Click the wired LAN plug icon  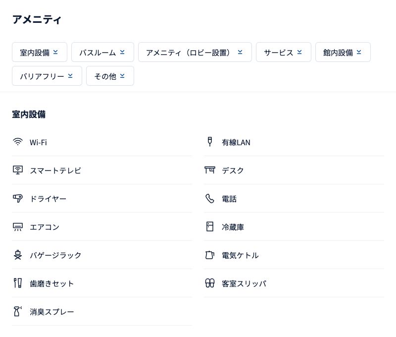[x=209, y=142]
